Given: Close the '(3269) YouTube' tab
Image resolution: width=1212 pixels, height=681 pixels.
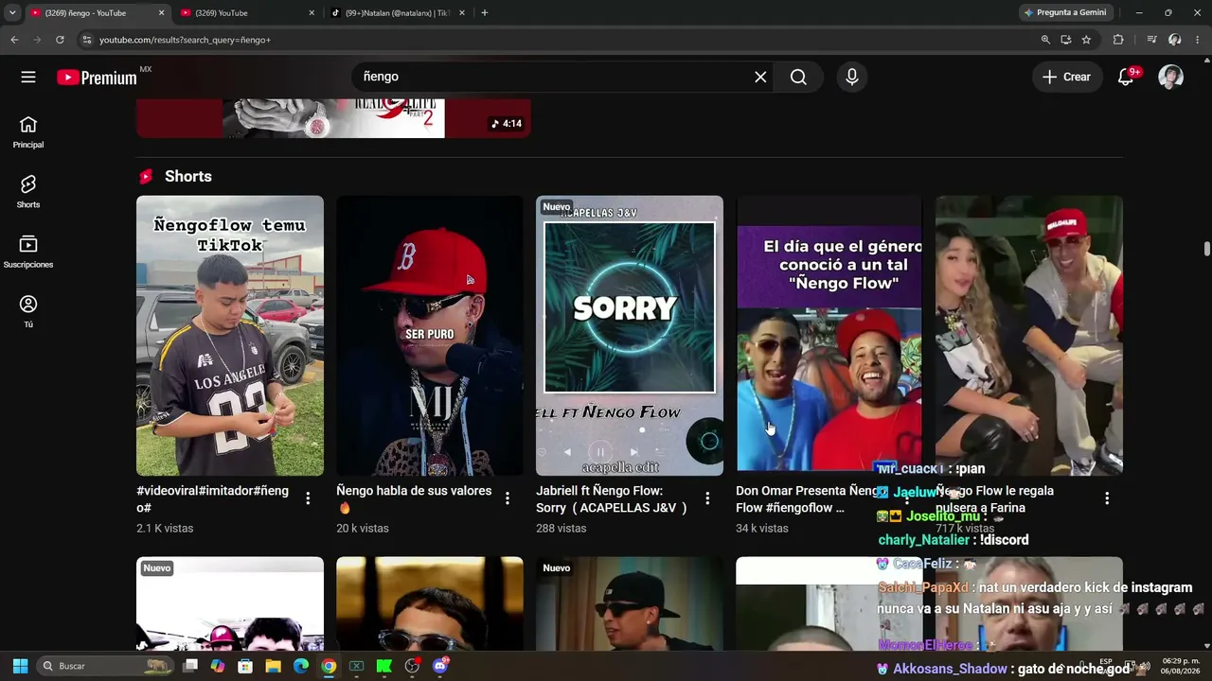Looking at the screenshot, I should (312, 13).
